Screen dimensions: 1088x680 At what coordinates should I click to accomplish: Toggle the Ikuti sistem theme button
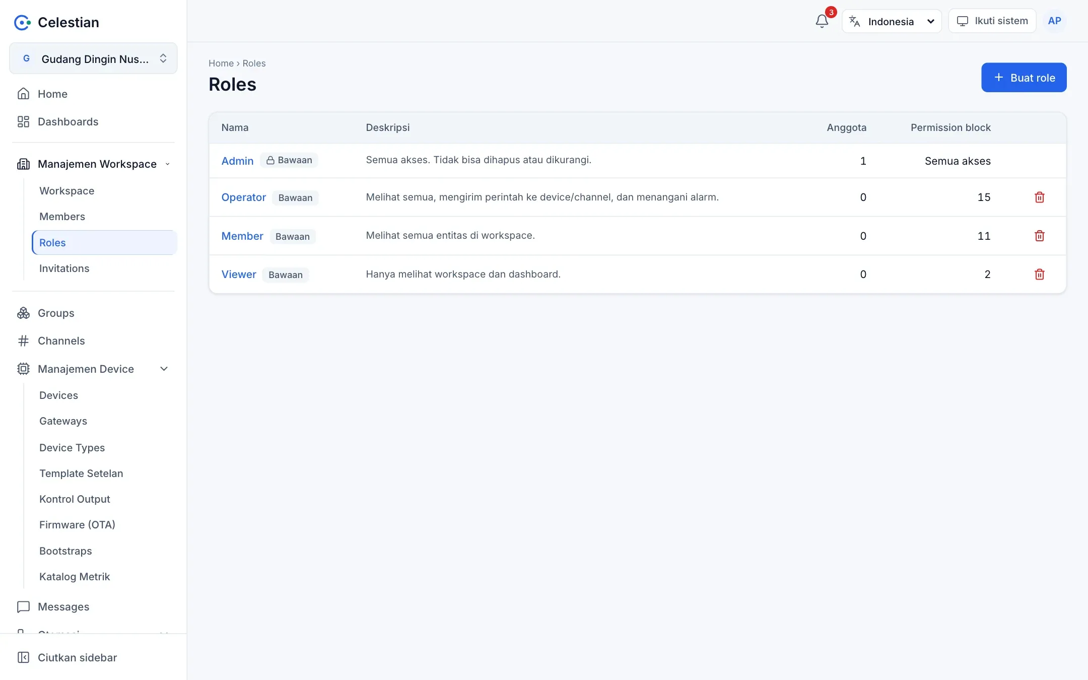[992, 21]
